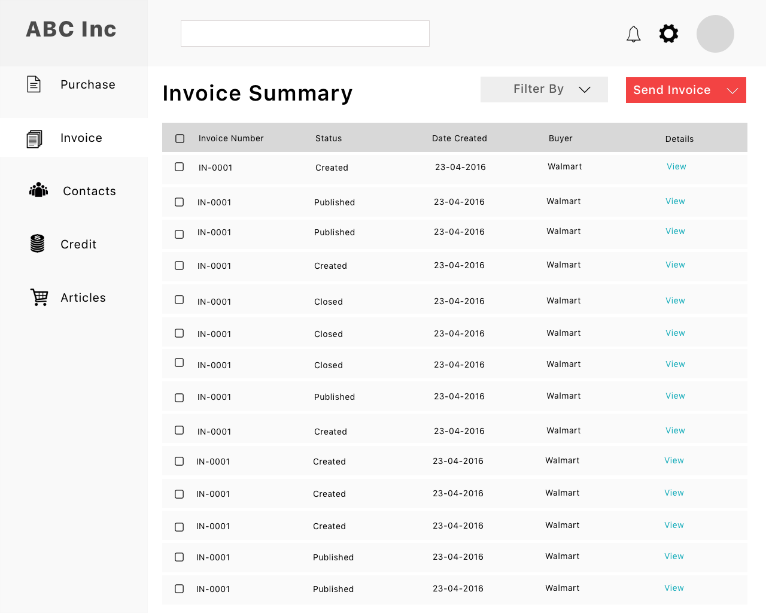Check the last invoice row checkbox
766x613 pixels.
click(x=179, y=588)
